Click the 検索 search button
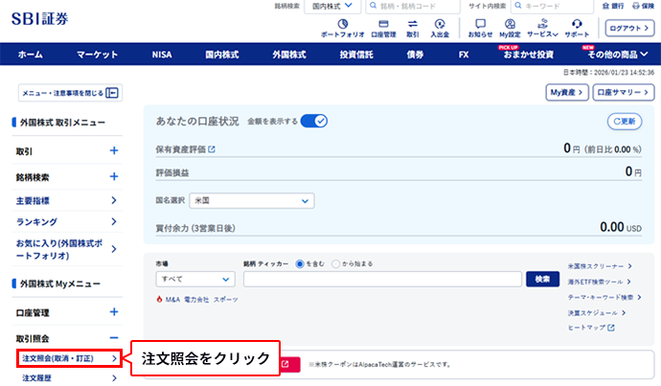Screen dimensions: 661x386 (542, 279)
